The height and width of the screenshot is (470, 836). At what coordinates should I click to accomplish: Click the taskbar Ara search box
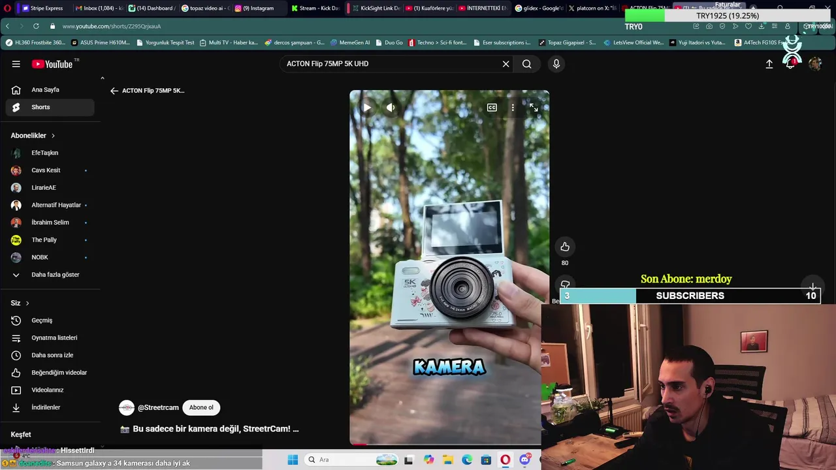(349, 460)
